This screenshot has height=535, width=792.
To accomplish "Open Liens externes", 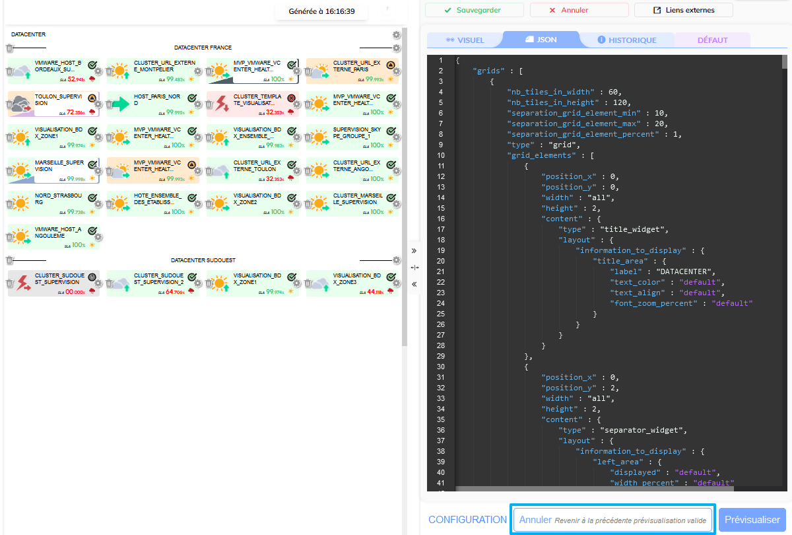I will [683, 10].
